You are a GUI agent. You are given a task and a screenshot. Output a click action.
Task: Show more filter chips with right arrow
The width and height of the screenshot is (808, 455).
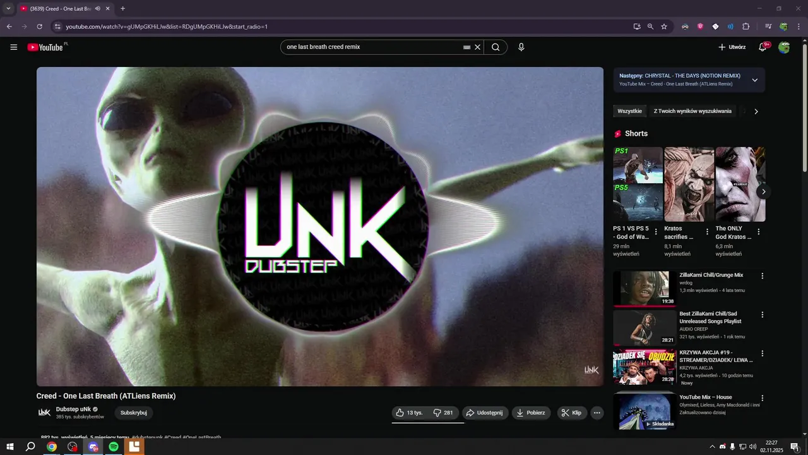pyautogui.click(x=756, y=111)
